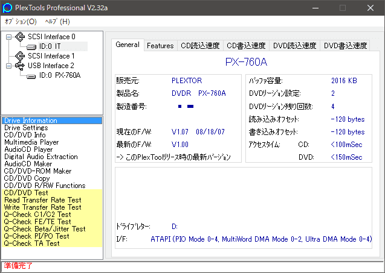Screen dimensions: 385x273
Task: Open the ヘルプ(H) menu
Action: click(57, 22)
